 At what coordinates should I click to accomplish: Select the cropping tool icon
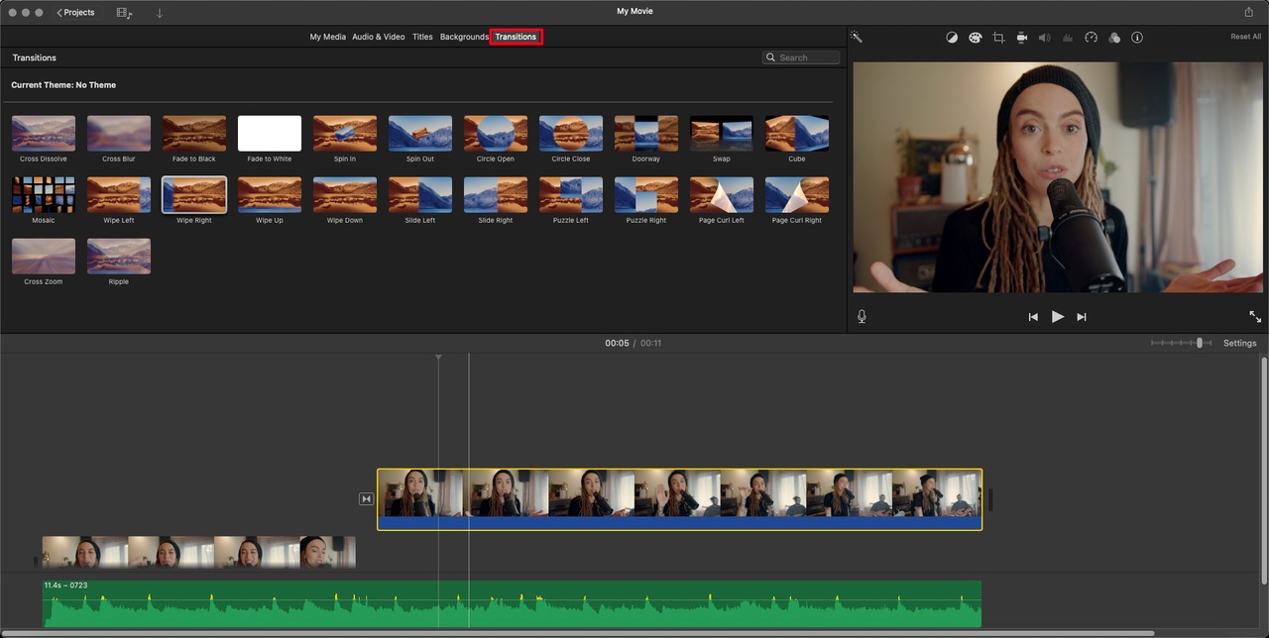click(x=998, y=38)
